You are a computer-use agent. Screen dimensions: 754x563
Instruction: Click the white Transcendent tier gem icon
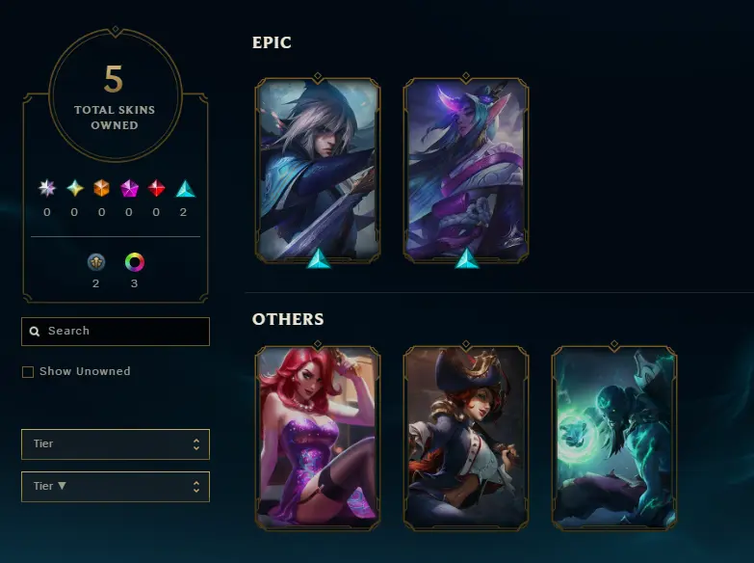47,188
